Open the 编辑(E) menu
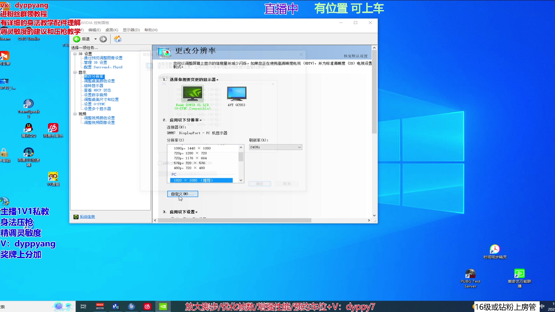 click(95, 30)
